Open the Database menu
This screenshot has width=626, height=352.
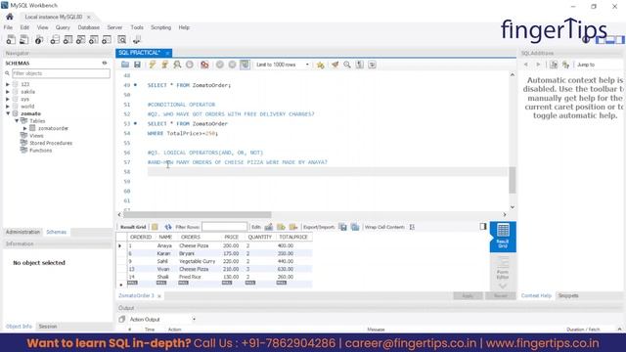click(89, 27)
